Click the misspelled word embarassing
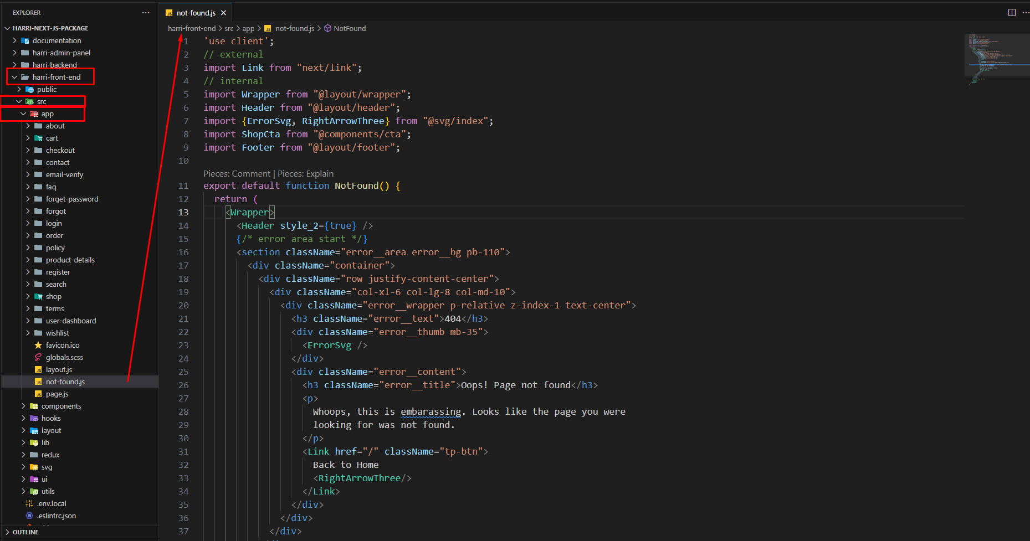 tap(431, 411)
